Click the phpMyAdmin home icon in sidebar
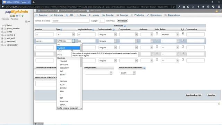 point(11,16)
